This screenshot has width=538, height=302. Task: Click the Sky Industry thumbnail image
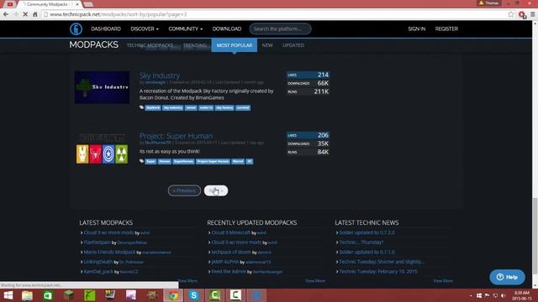[102, 87]
